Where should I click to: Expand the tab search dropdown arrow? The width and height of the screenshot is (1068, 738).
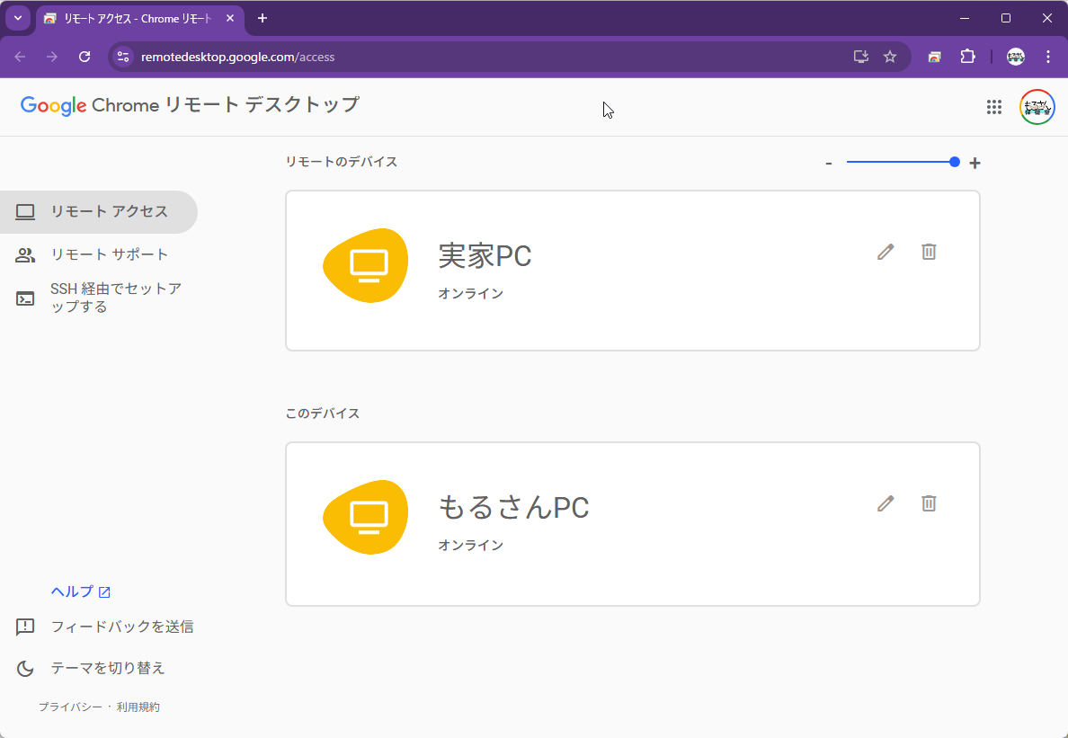17,18
